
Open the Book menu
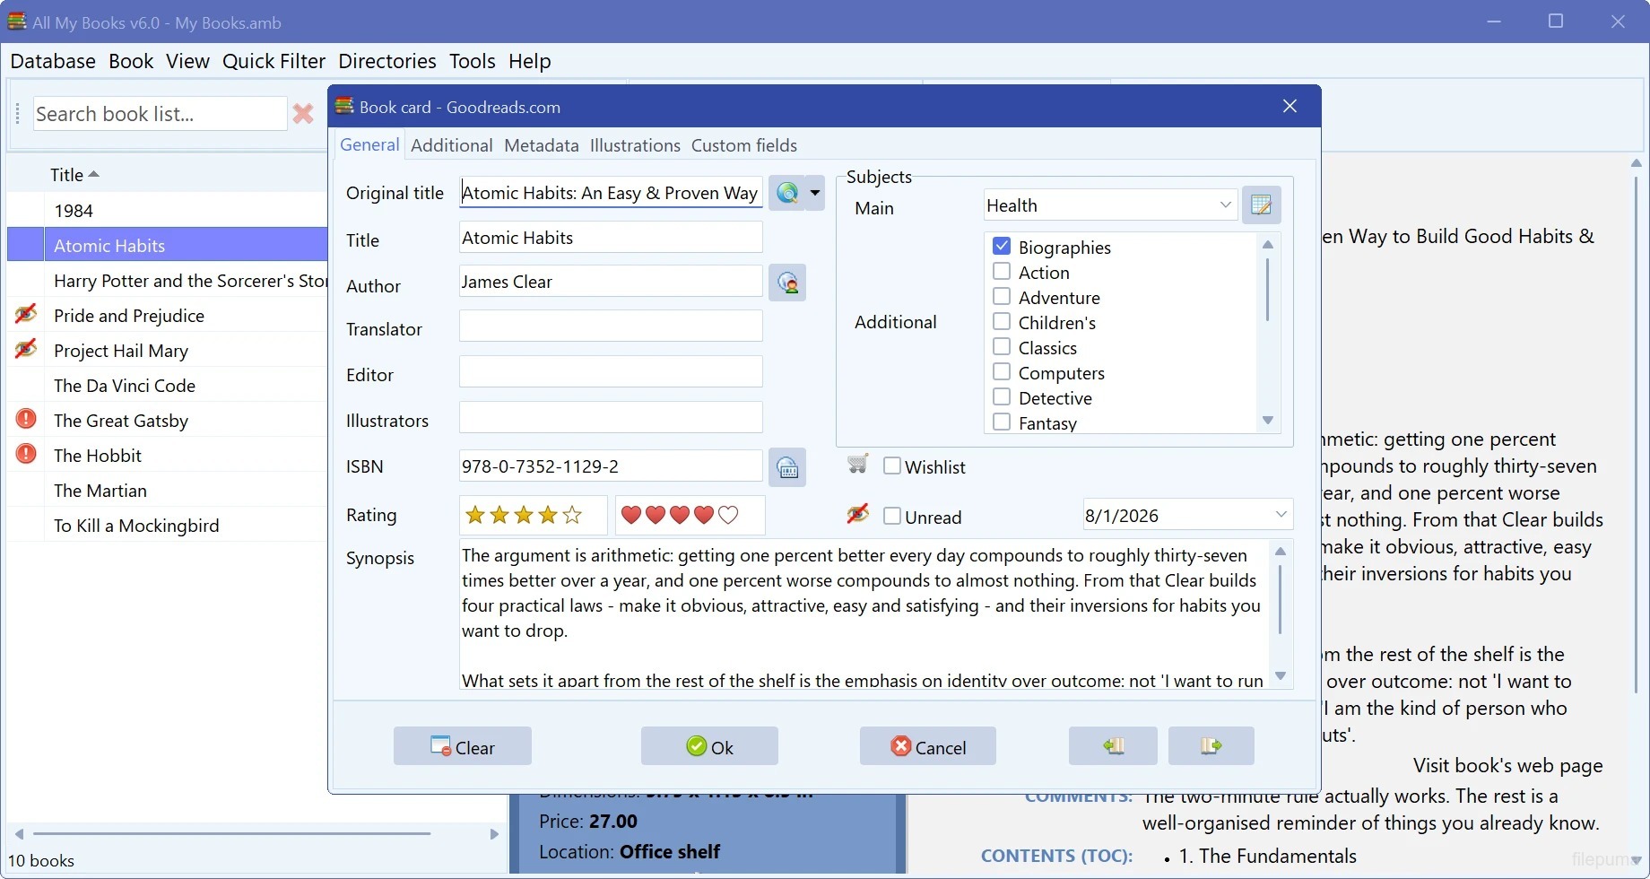point(131,61)
